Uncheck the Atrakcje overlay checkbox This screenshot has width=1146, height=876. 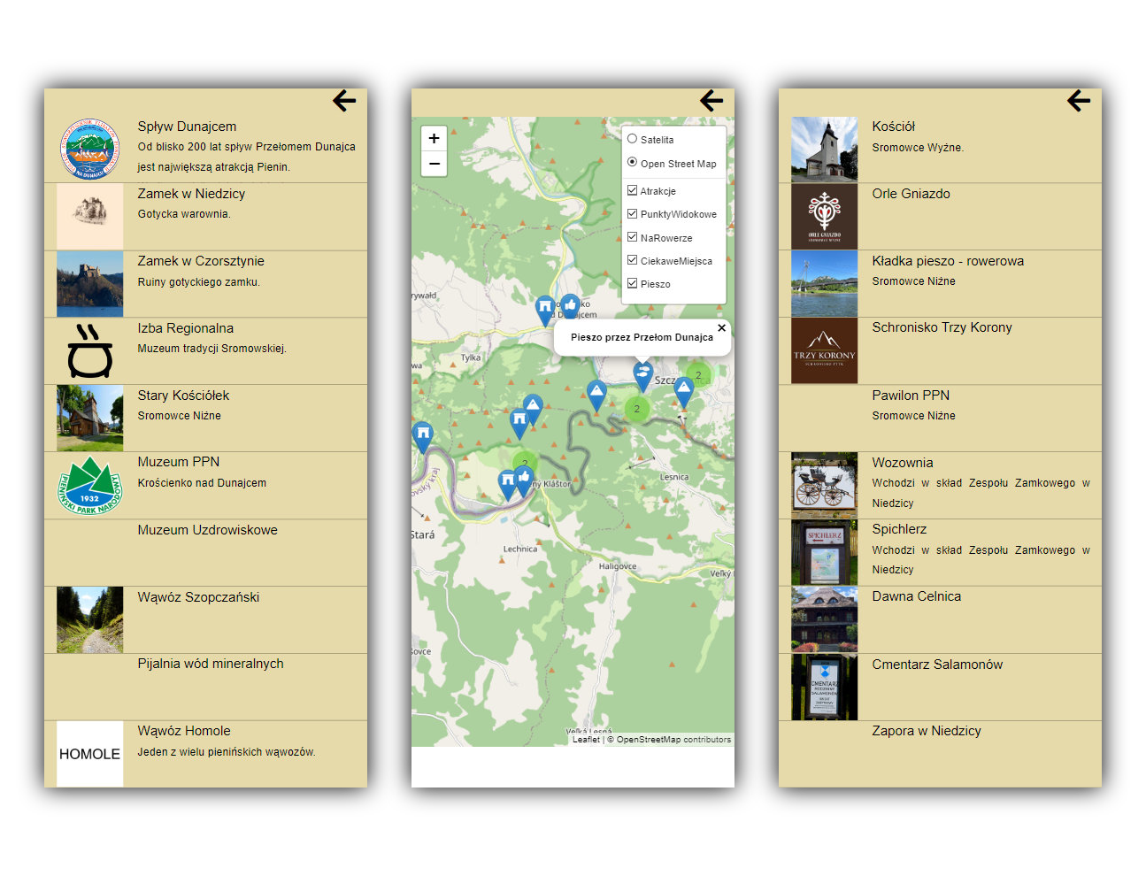(633, 190)
